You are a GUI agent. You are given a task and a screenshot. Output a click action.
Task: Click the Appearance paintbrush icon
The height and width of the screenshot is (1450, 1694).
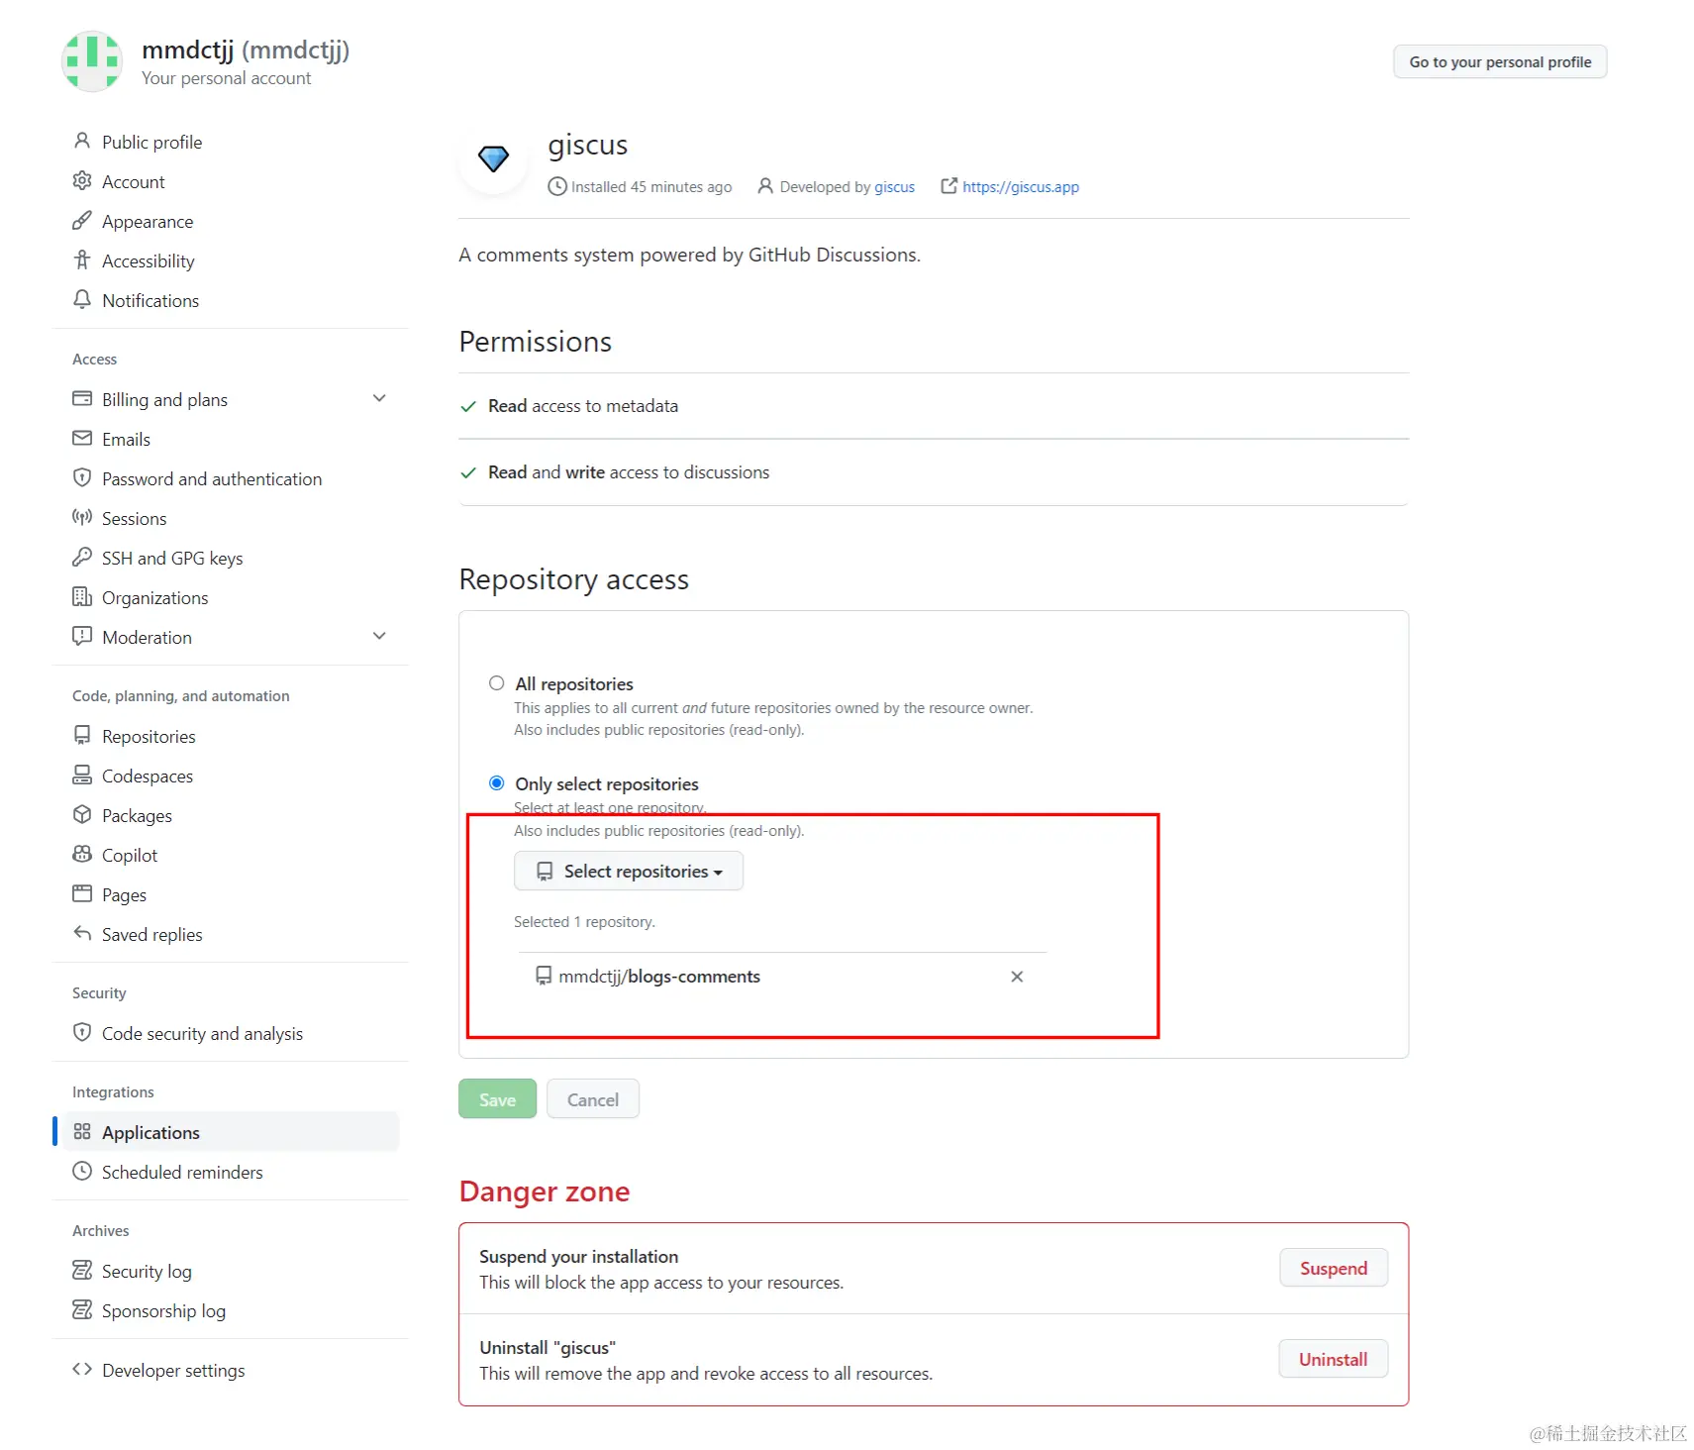click(82, 221)
